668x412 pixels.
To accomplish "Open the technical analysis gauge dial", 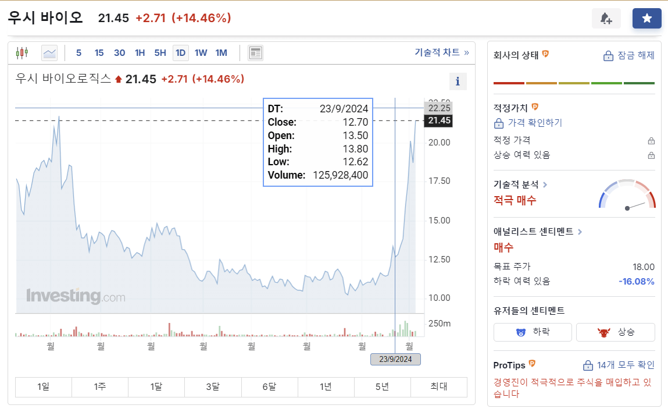I will coord(626,198).
